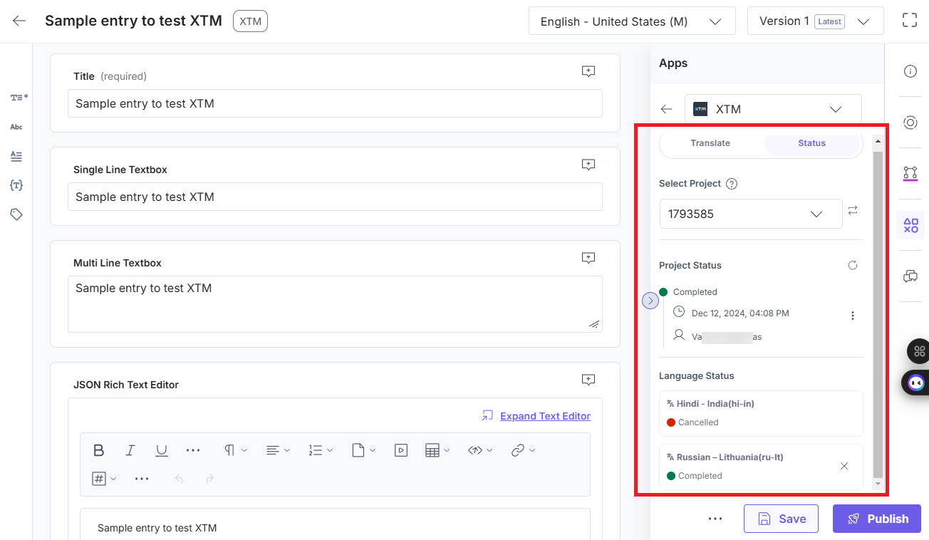Click into Multi Line Textbox area

click(335, 304)
